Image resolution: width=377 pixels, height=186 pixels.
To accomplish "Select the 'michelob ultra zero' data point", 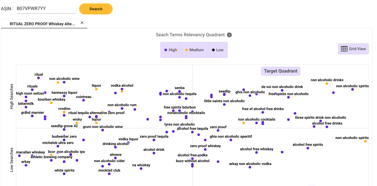I will click(x=58, y=146).
